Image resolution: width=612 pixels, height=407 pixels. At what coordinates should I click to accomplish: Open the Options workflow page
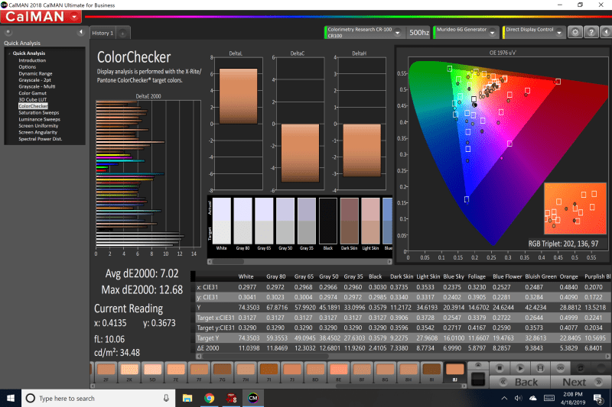pyautogui.click(x=28, y=67)
